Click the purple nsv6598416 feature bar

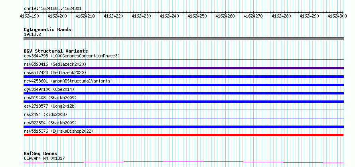pyautogui.click(x=183, y=68)
